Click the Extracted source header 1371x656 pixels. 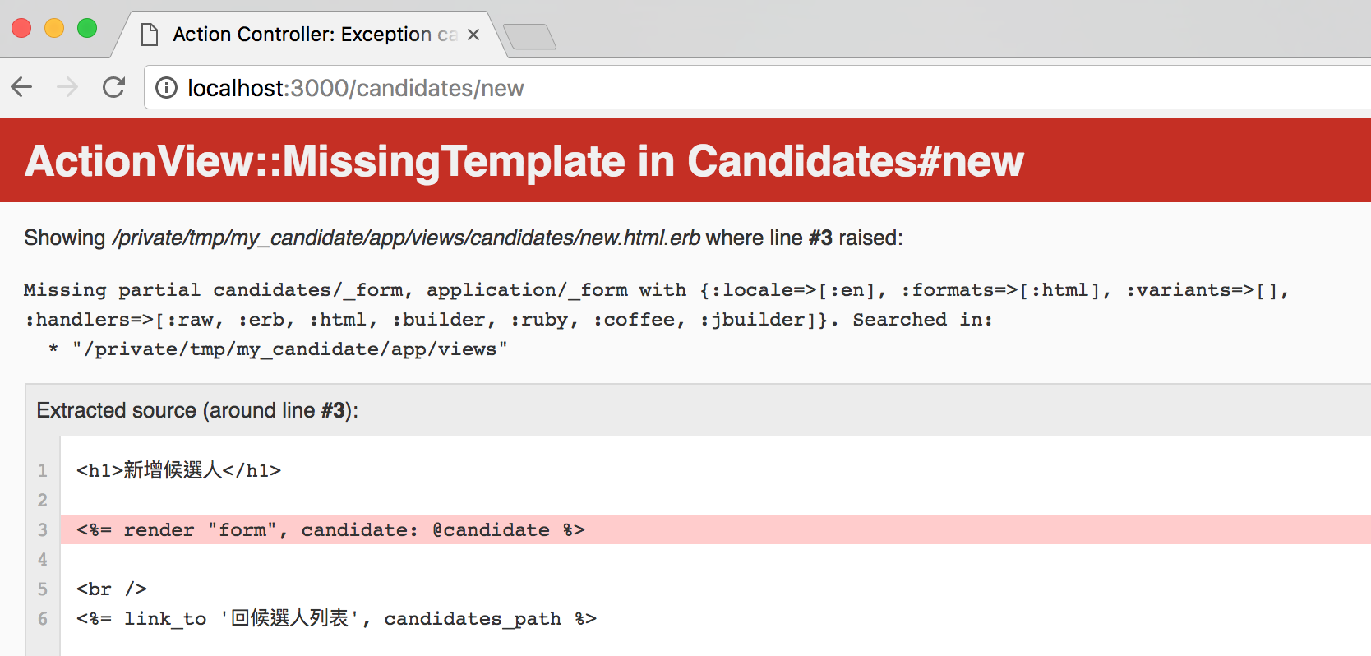click(197, 410)
